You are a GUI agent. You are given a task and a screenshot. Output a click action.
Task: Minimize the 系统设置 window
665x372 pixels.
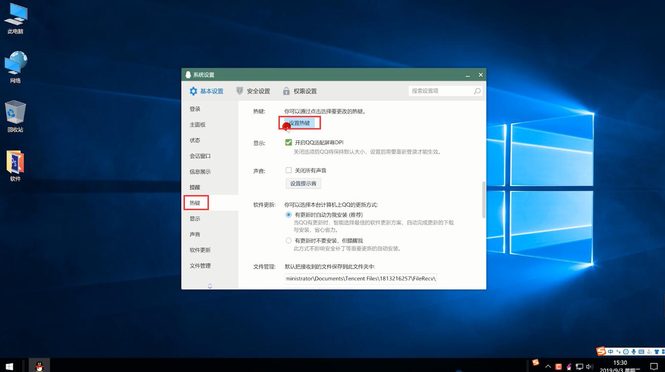(468, 75)
